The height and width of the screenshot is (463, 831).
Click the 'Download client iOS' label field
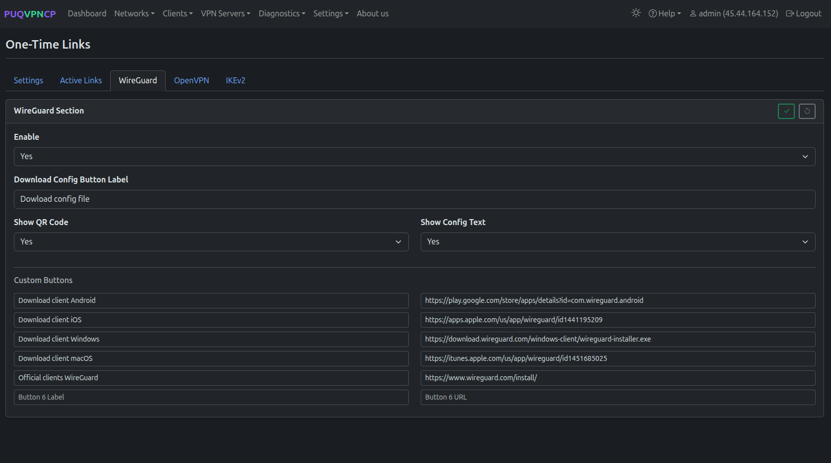(x=211, y=320)
